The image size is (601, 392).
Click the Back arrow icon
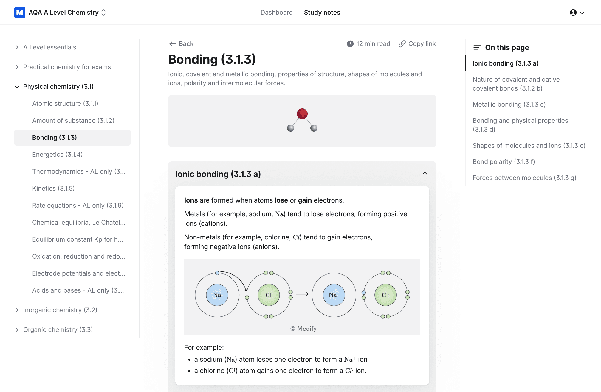(172, 44)
